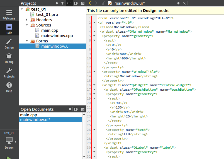Go back in editor navigation history
Image resolution: width=224 pixels, height=159 pixels.
coord(90,3)
